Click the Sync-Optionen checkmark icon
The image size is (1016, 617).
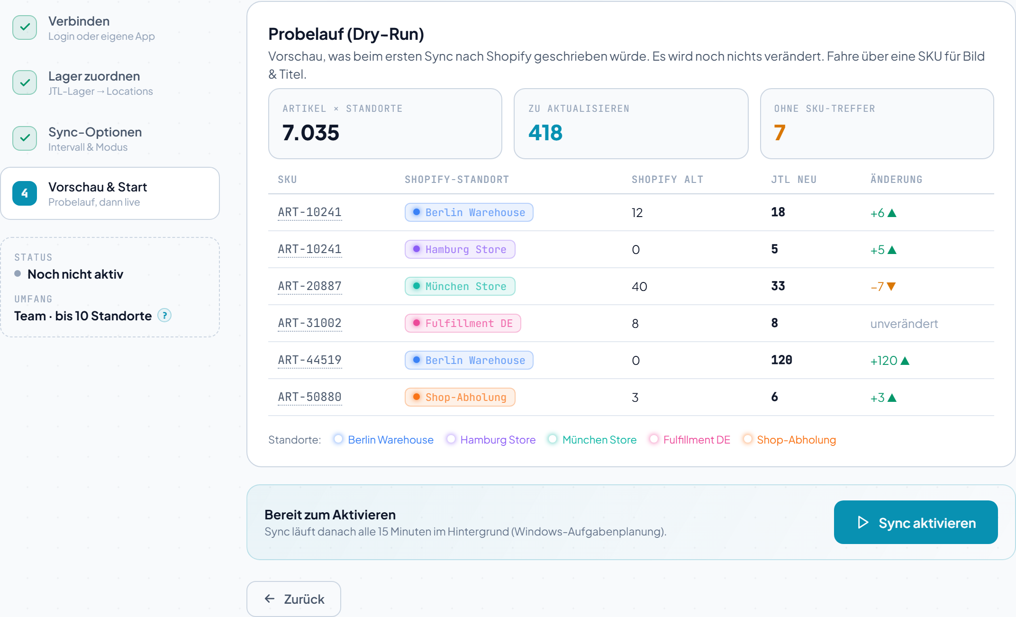(25, 138)
